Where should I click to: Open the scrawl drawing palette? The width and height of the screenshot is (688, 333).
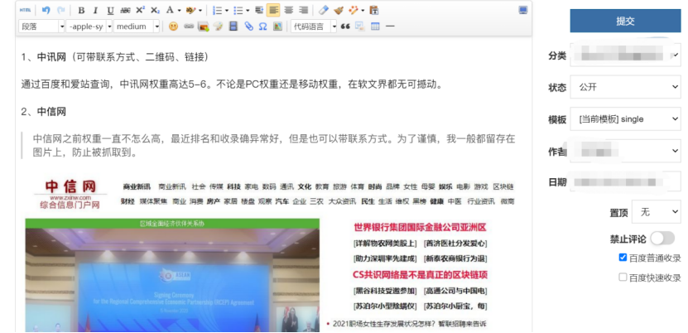(x=218, y=27)
